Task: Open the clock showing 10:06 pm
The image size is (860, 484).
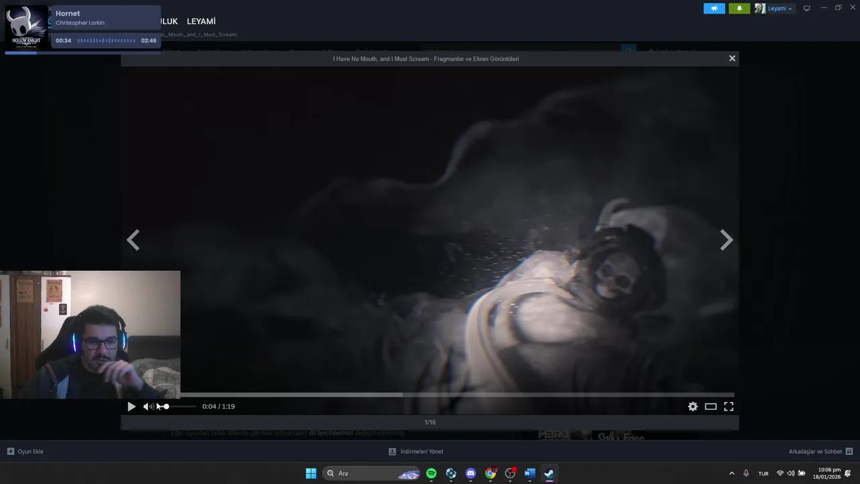Action: pos(827,473)
